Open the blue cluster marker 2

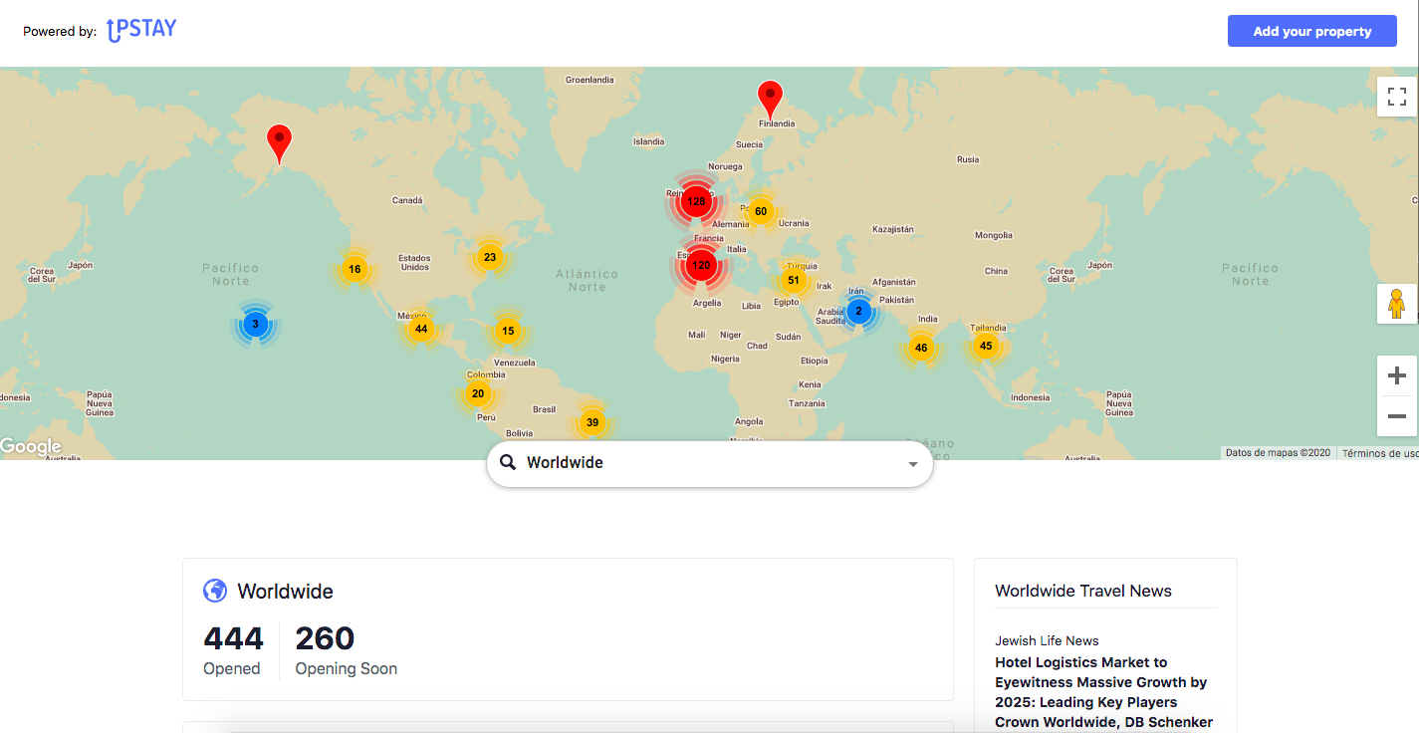pyautogui.click(x=858, y=311)
